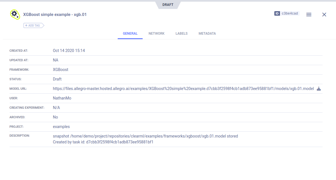Close the model details panel
Screen dimensions: 336x180
tap(324, 15)
